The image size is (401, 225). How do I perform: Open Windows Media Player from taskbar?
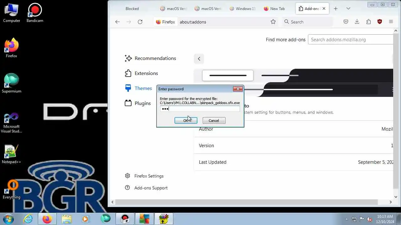pyautogui.click(x=86, y=219)
